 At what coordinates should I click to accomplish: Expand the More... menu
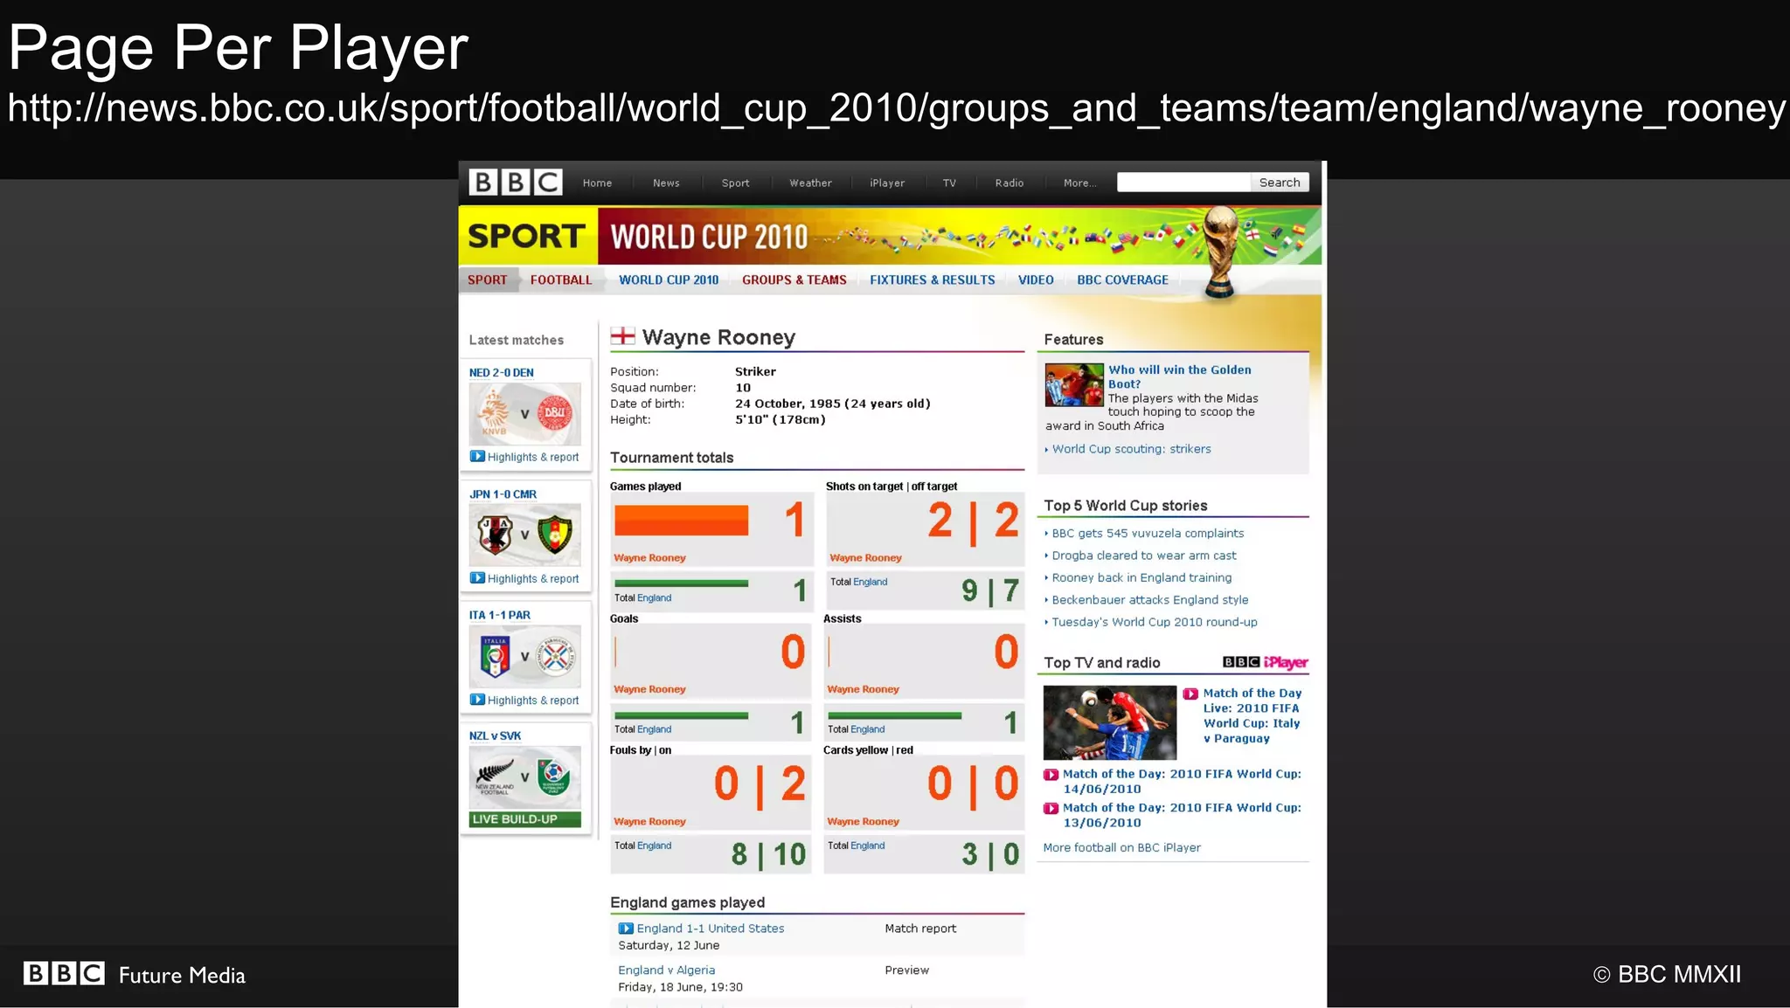click(x=1079, y=183)
